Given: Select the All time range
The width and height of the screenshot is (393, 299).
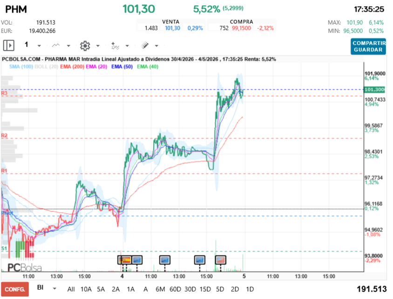Looking at the screenshot, I should pyautogui.click(x=71, y=289).
